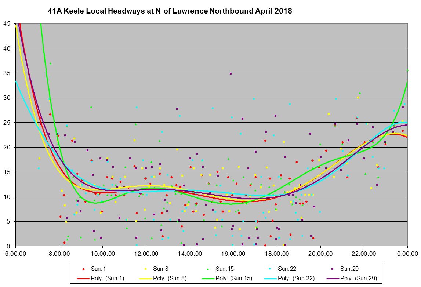Select the cyan Poly. (Sun.22) legend line
This screenshot has width=421, height=287.
coord(271,278)
